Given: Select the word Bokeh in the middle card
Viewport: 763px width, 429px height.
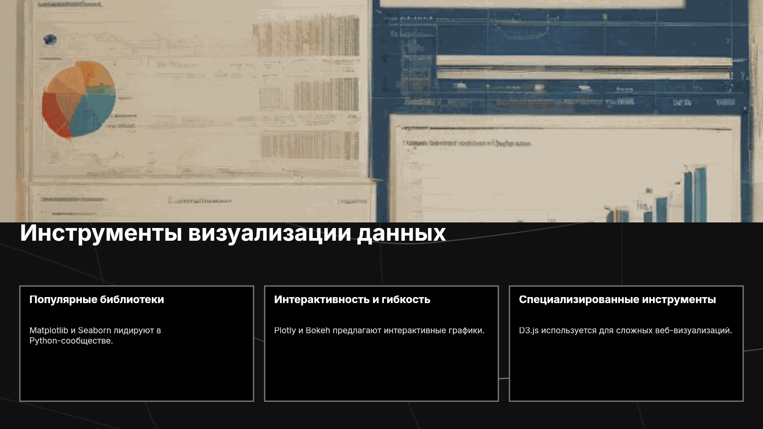Looking at the screenshot, I should 318,330.
